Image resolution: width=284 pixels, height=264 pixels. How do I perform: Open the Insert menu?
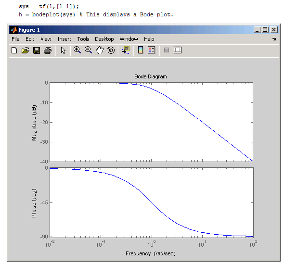point(65,39)
